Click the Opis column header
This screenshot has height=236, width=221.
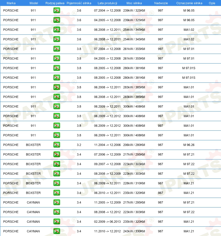pyautogui.click(x=212, y=3)
